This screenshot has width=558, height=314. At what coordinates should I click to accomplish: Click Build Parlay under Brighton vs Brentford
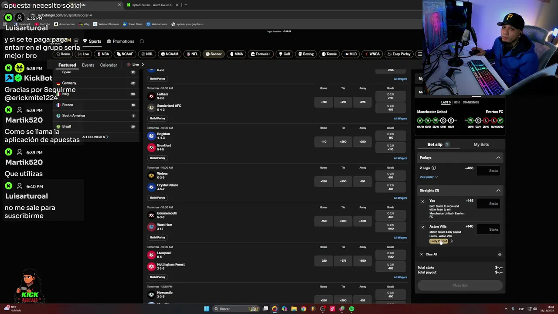(158, 158)
